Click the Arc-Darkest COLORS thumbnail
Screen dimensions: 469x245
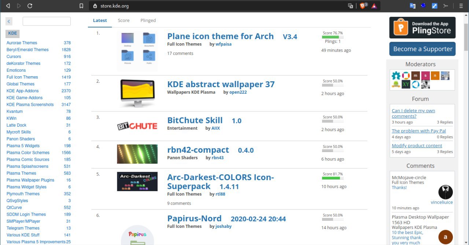click(137, 182)
